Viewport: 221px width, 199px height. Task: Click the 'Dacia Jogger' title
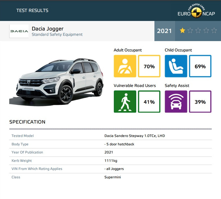[x=48, y=29]
